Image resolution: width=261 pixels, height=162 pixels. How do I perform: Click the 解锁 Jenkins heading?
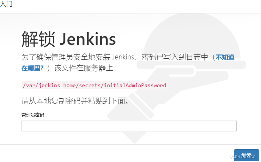(68, 39)
